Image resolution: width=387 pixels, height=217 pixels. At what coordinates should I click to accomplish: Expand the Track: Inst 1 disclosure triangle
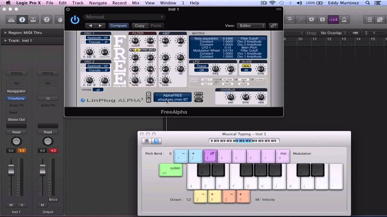pyautogui.click(x=5, y=40)
